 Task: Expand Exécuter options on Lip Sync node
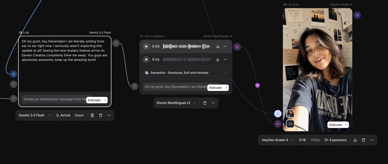(x=347, y=125)
